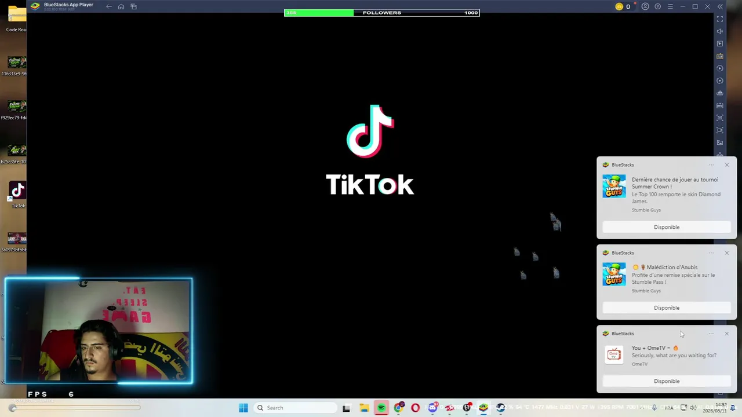Open options for OmeTV notification

point(711,334)
